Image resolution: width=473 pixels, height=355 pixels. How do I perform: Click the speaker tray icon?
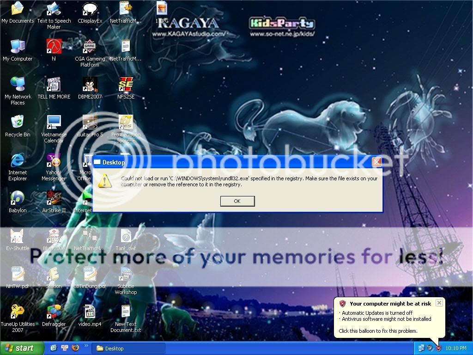click(430, 349)
